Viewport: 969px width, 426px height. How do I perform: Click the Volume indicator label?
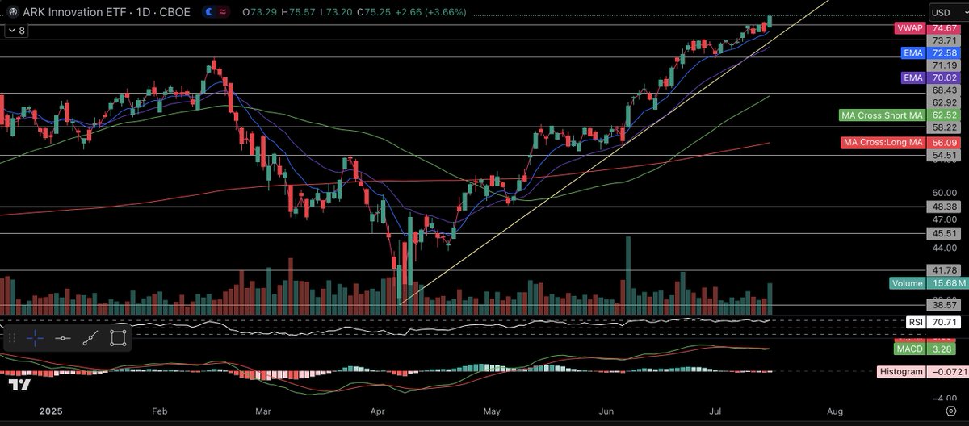(x=908, y=283)
